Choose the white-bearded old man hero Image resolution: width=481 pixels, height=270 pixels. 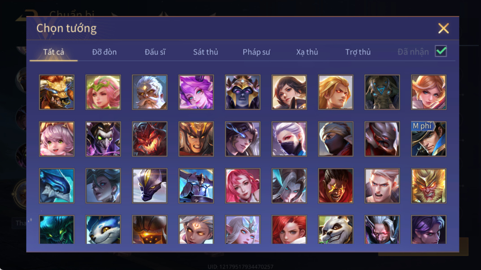pos(150,92)
